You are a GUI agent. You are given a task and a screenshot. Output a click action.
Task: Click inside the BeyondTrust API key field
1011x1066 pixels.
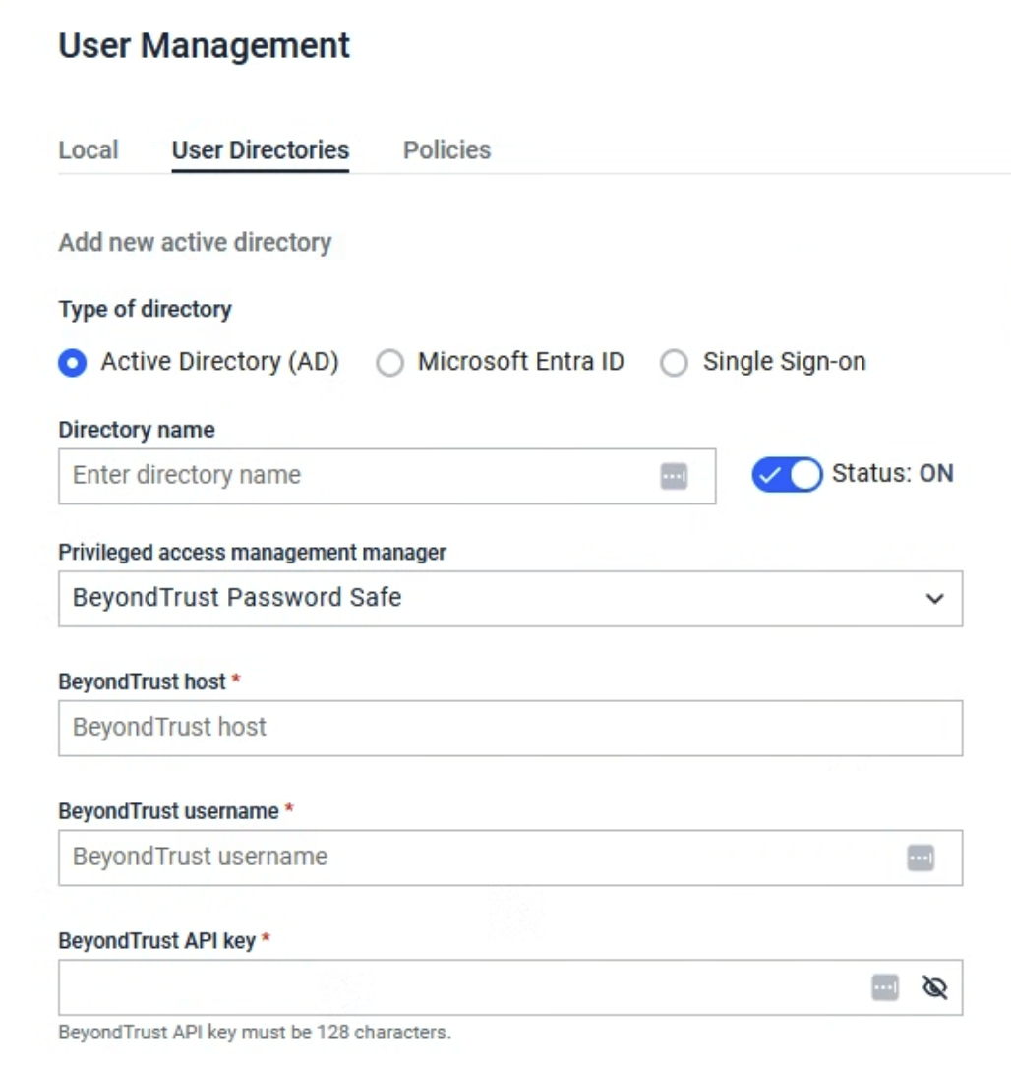pos(510,987)
